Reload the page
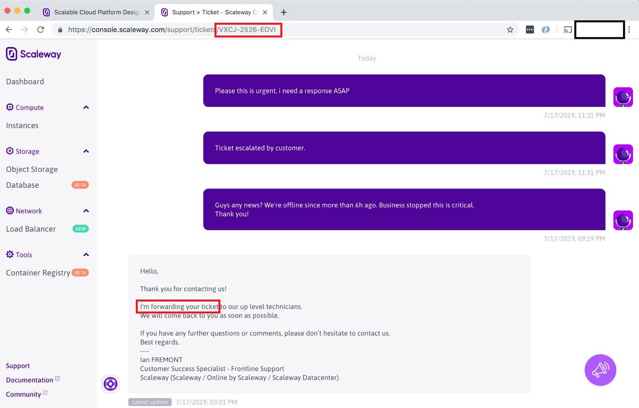The height and width of the screenshot is (408, 639). [40, 30]
